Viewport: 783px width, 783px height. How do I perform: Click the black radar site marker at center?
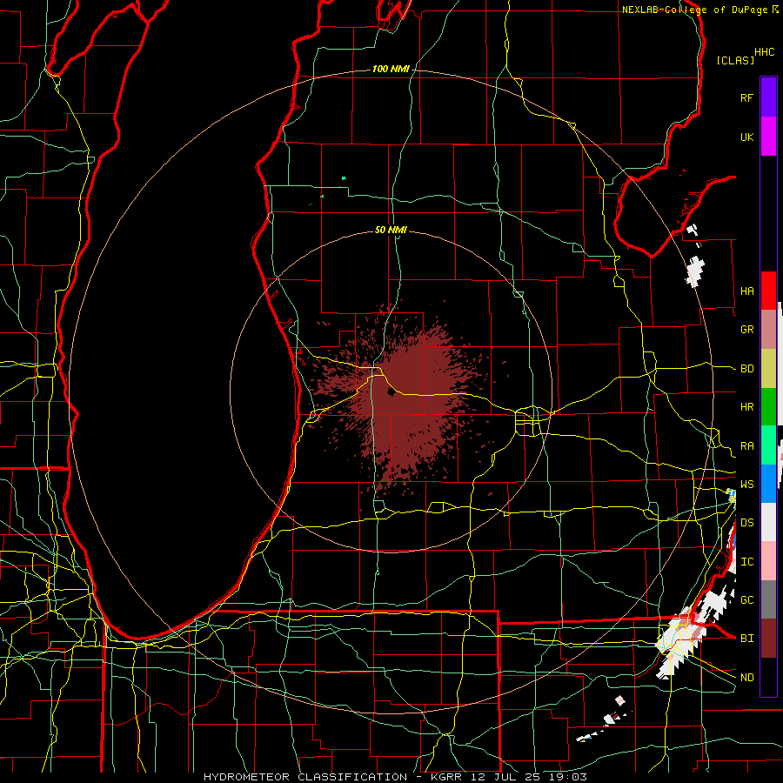[x=391, y=392]
